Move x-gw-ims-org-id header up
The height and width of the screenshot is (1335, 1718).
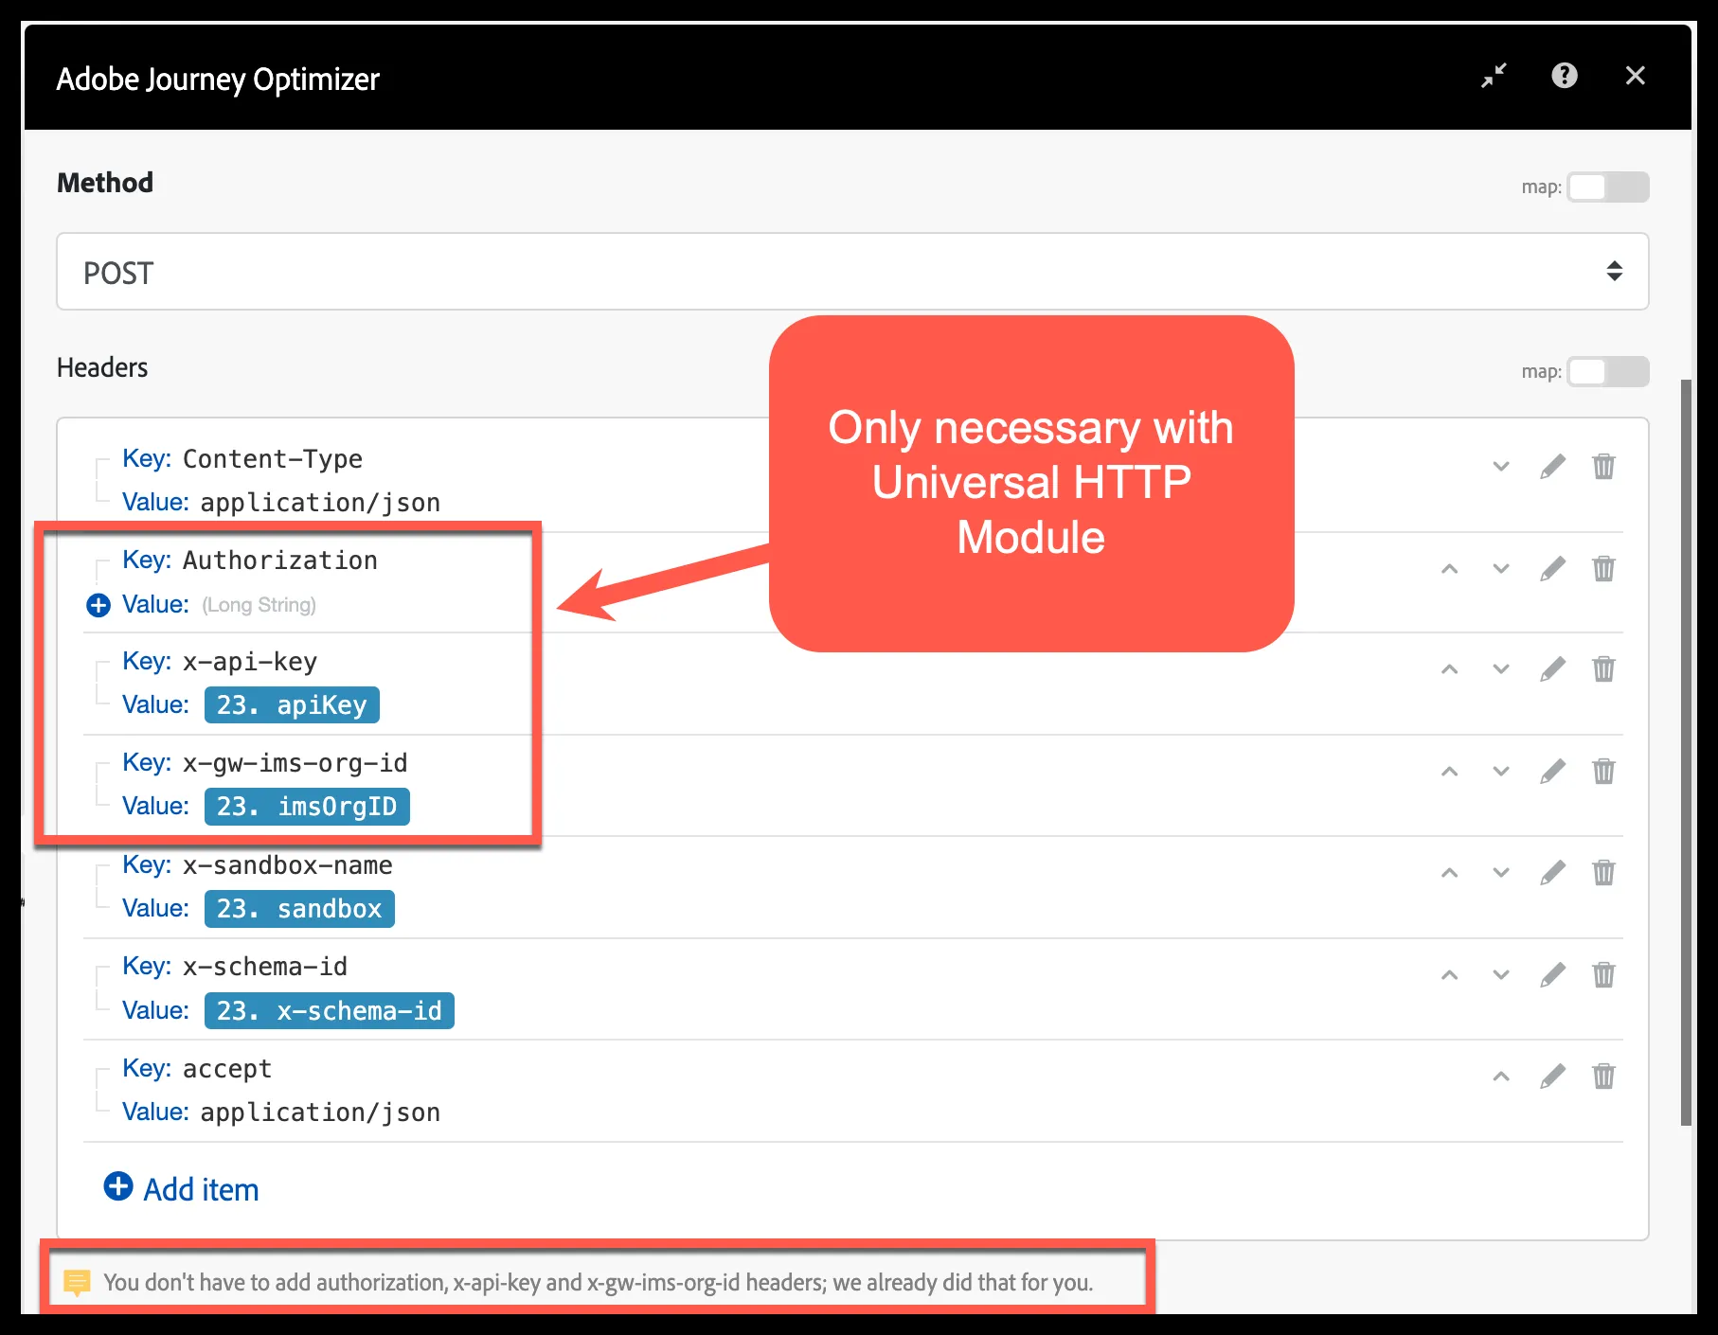point(1449,771)
